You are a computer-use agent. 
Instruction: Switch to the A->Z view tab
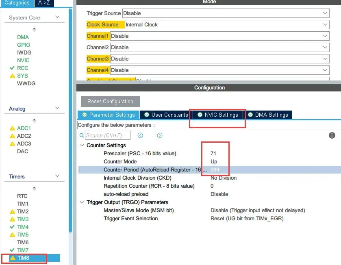tap(44, 3)
